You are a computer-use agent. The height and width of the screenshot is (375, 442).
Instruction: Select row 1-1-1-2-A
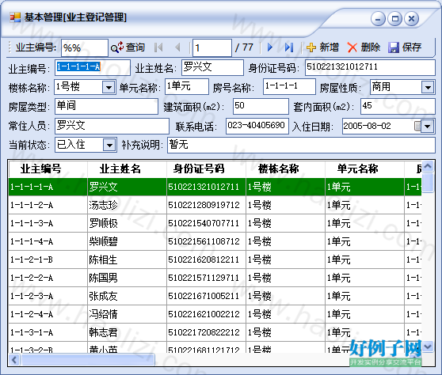point(215,205)
